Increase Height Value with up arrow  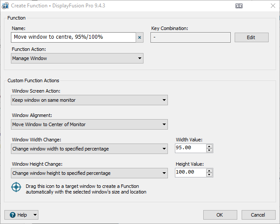pyautogui.click(x=210, y=171)
